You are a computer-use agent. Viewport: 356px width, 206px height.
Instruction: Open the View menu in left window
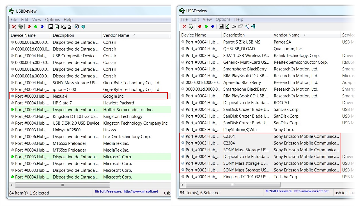pyautogui.click(x=37, y=20)
